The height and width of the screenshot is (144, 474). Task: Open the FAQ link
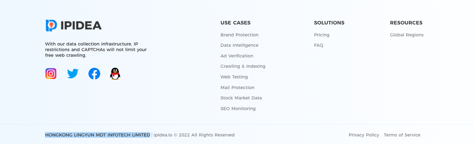319,45
